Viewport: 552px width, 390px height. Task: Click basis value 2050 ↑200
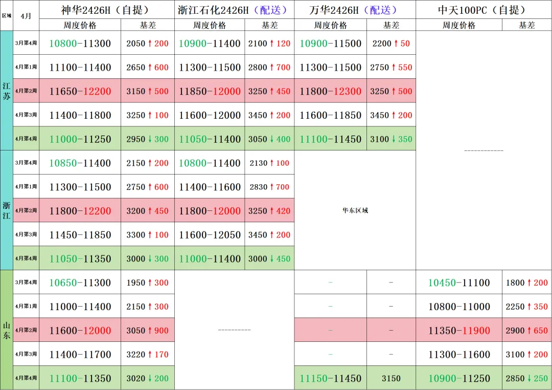[148, 43]
